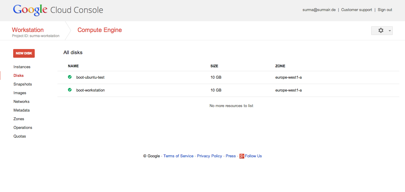Viewport: 405px width, 192px height.
Task: Click europe-west1-a zone for boot-ubuntu-test
Action: click(289, 77)
